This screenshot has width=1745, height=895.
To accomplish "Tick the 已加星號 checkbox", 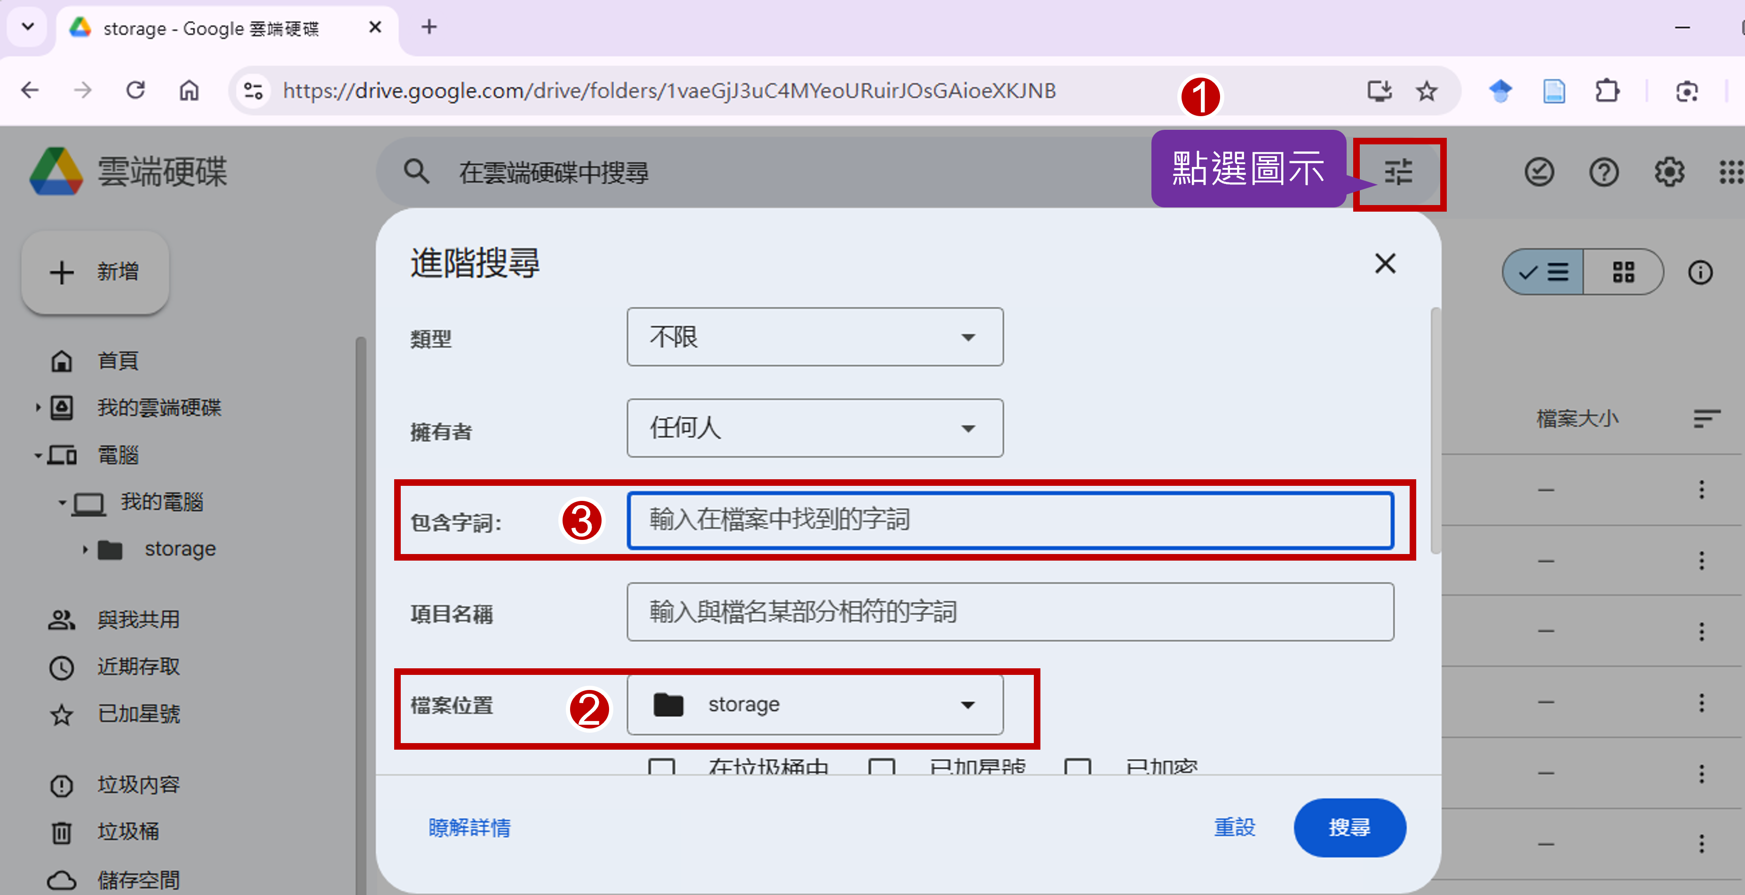I will pos(881,767).
